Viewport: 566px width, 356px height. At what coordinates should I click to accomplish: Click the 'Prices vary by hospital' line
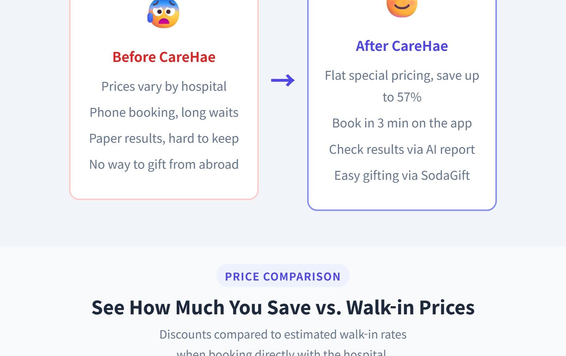164,87
